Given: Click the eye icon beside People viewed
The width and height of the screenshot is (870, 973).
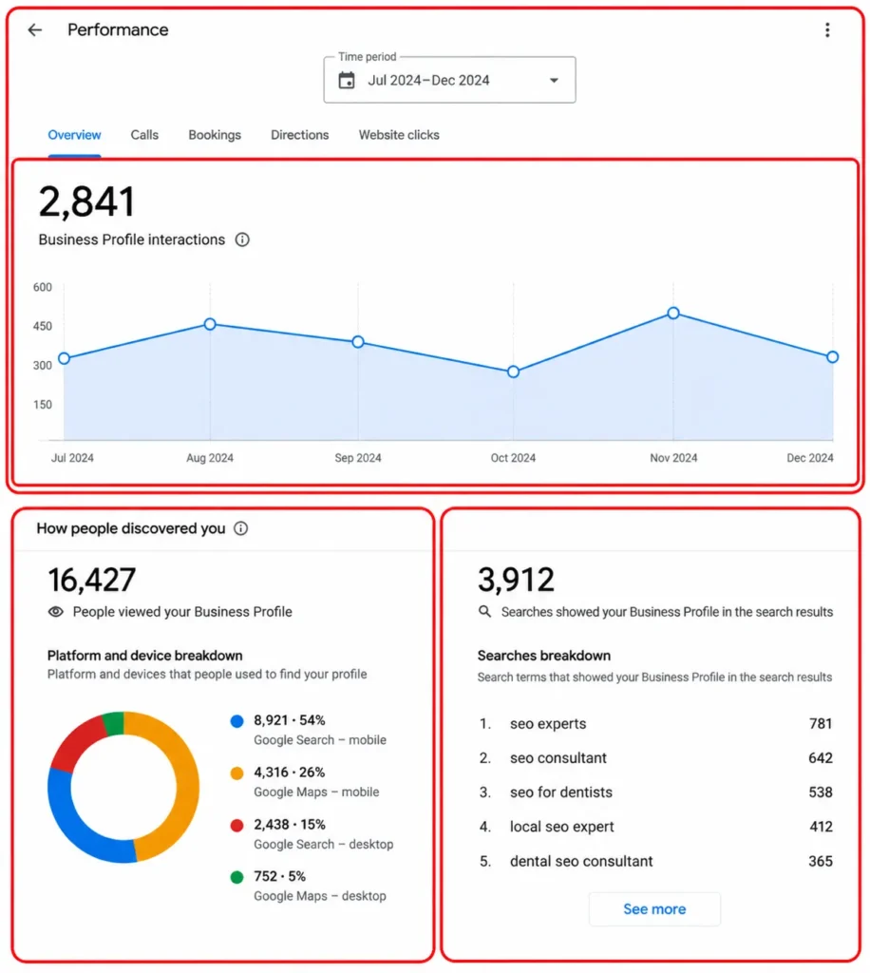Looking at the screenshot, I should [x=56, y=612].
